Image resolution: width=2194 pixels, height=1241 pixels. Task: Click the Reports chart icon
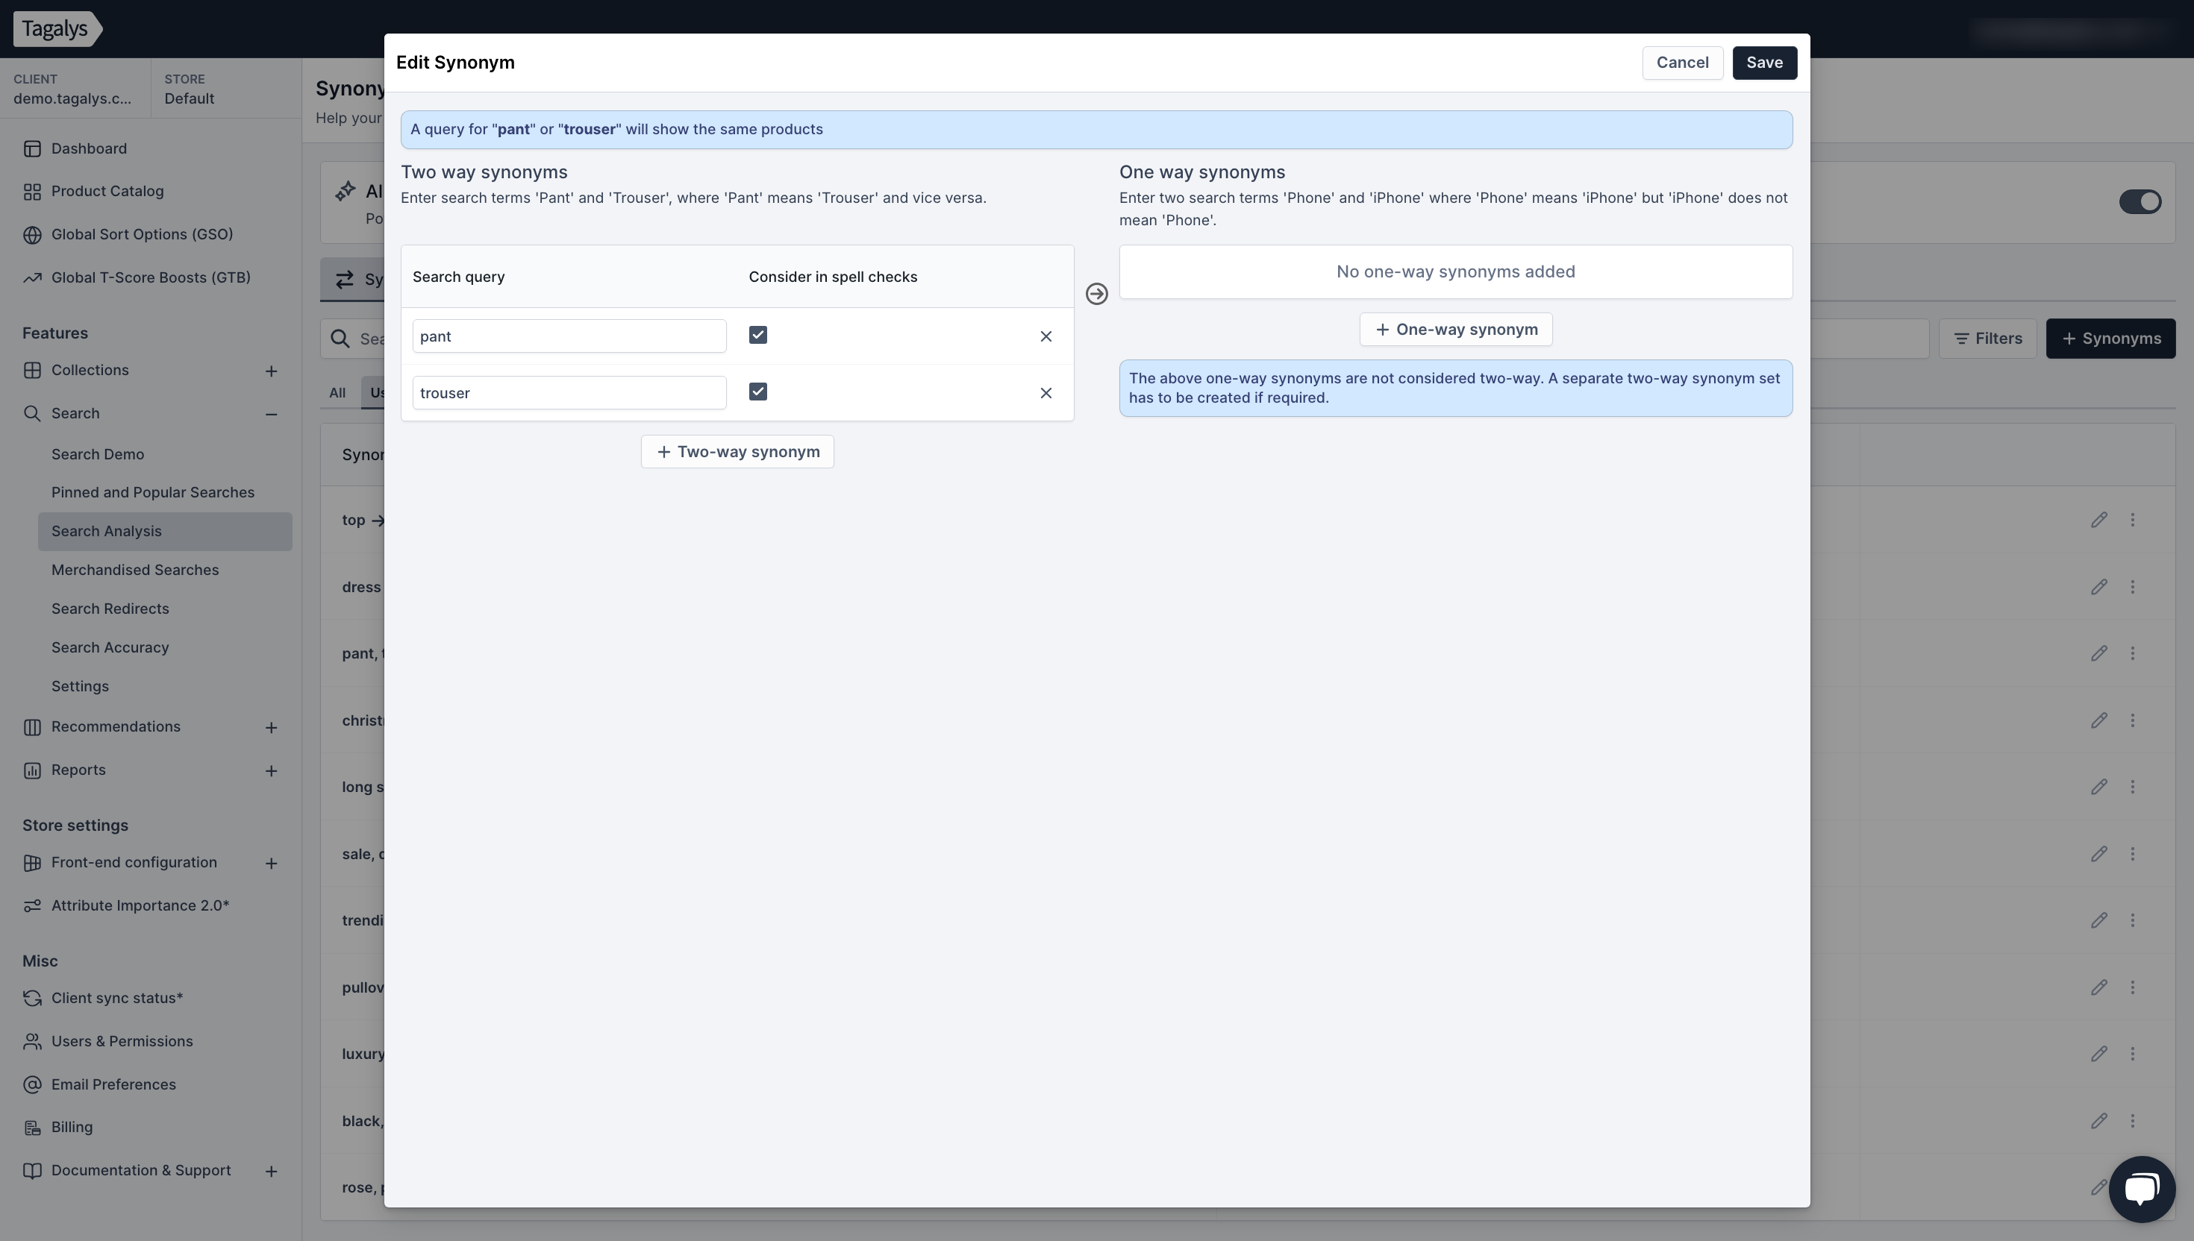point(32,770)
